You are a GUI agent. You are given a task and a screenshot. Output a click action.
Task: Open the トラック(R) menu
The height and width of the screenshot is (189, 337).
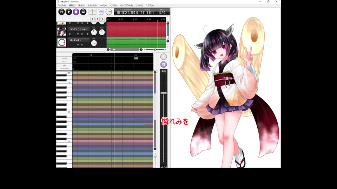tap(92, 5)
